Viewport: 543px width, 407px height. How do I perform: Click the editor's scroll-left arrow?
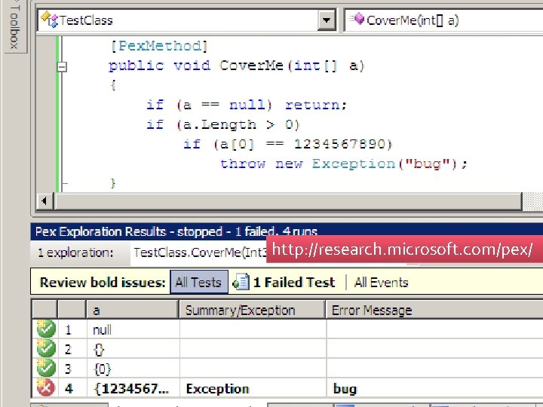pos(44,200)
